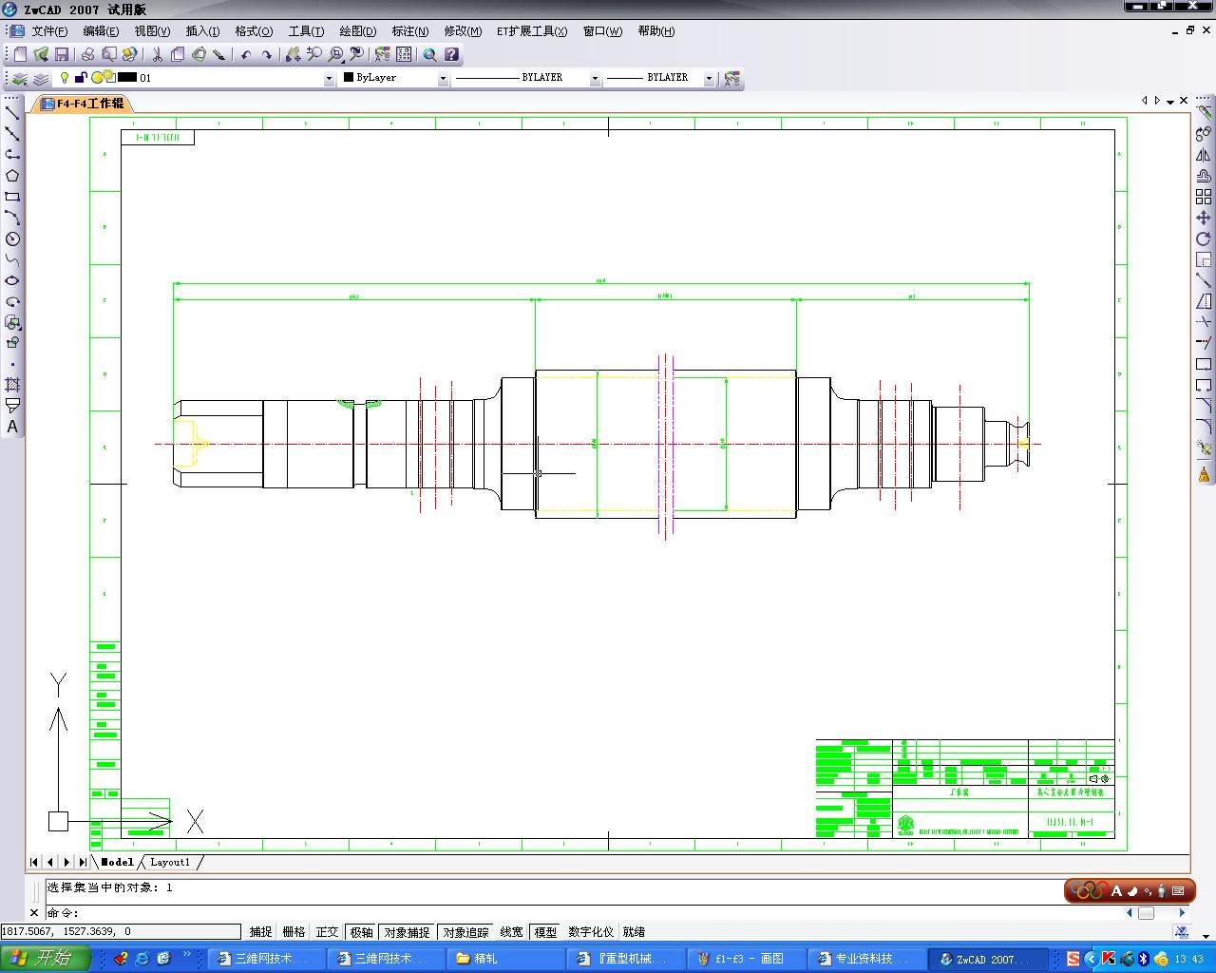The height and width of the screenshot is (973, 1216).
Task: Select the Move tool
Action: point(1204,218)
